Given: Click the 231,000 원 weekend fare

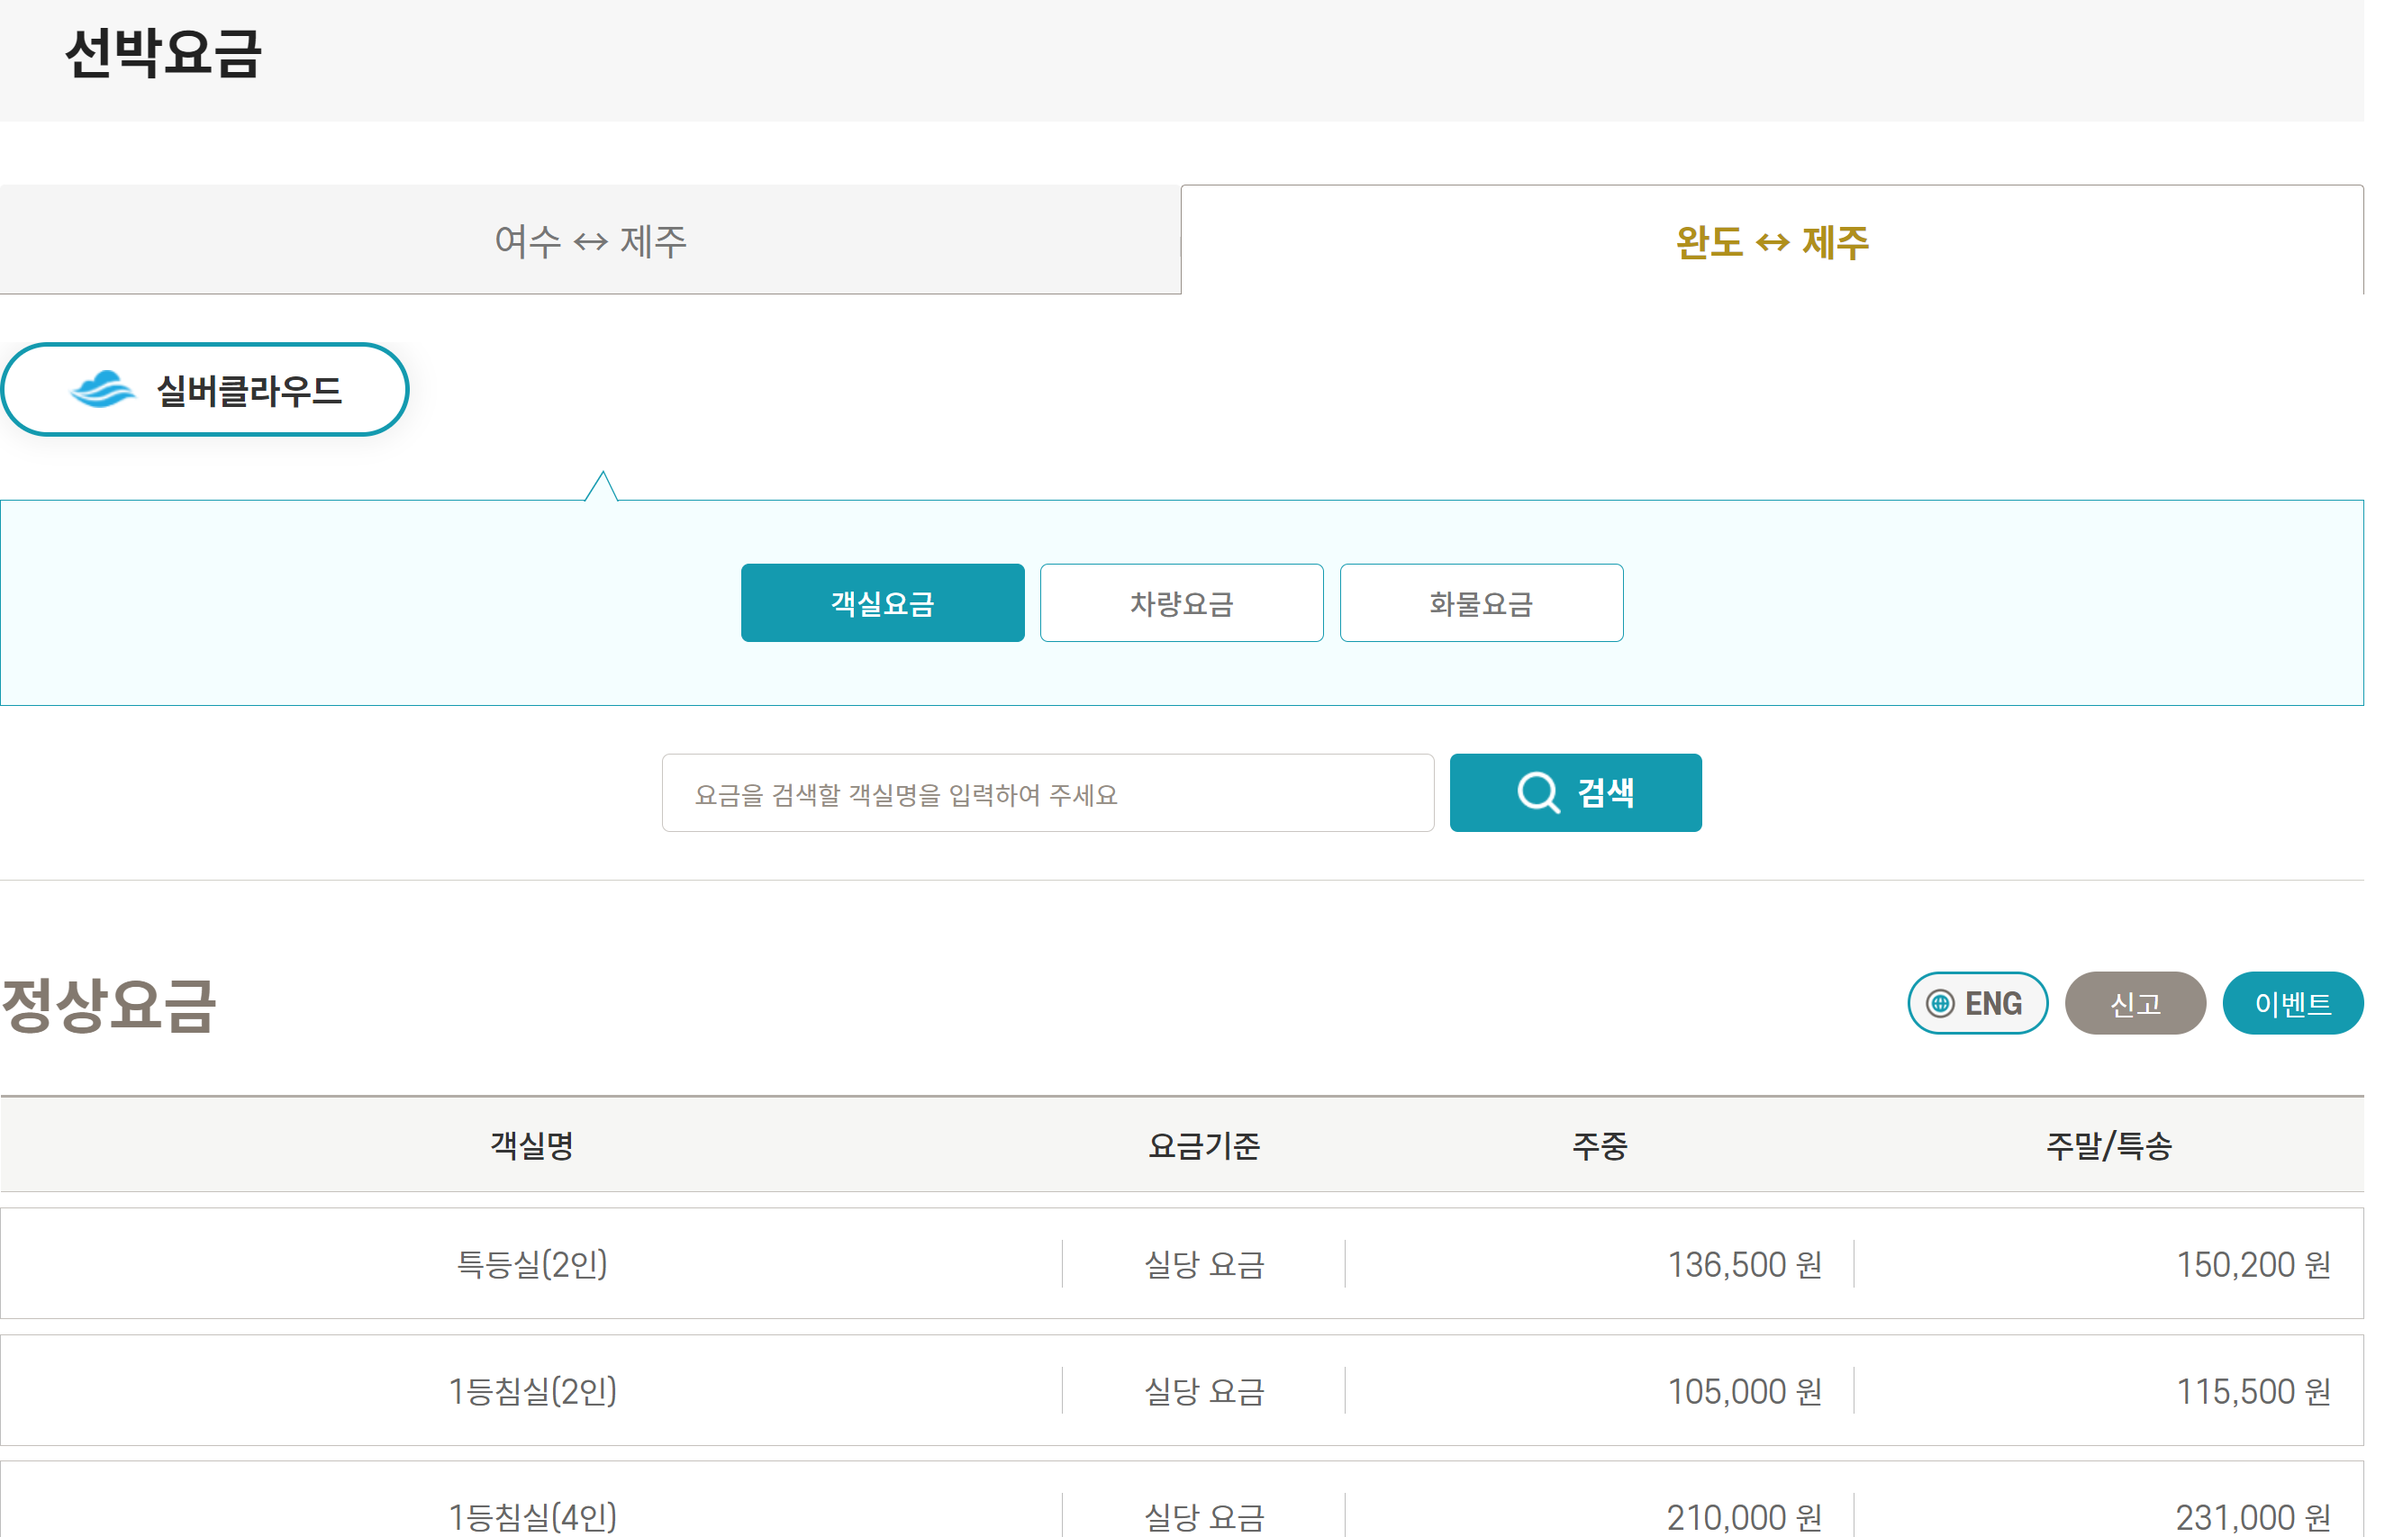Looking at the screenshot, I should (x=2253, y=1517).
